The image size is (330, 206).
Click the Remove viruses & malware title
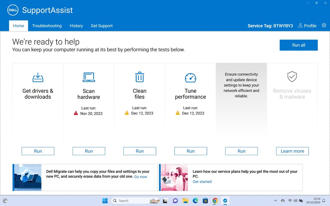pyautogui.click(x=292, y=94)
